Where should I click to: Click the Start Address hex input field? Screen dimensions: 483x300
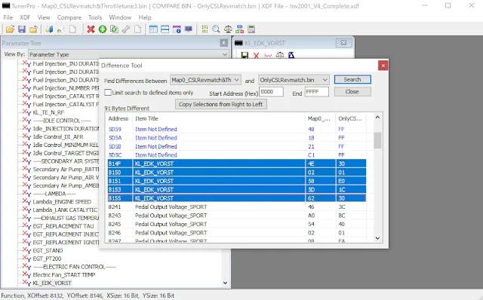(x=271, y=92)
